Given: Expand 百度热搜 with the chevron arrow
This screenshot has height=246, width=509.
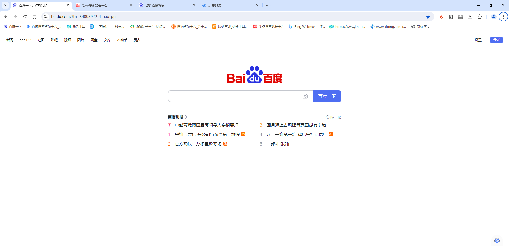Looking at the screenshot, I should [186, 117].
